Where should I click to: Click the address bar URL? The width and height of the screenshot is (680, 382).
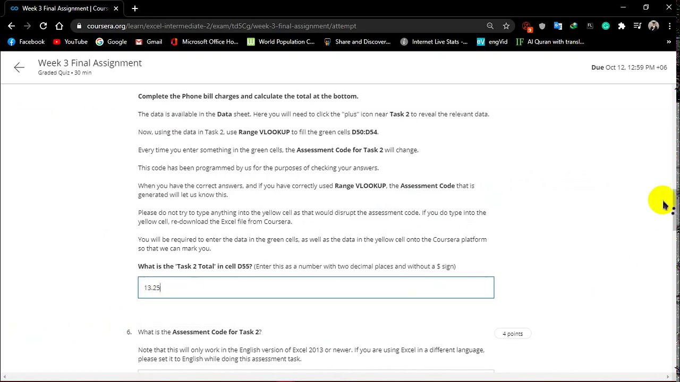click(x=222, y=26)
